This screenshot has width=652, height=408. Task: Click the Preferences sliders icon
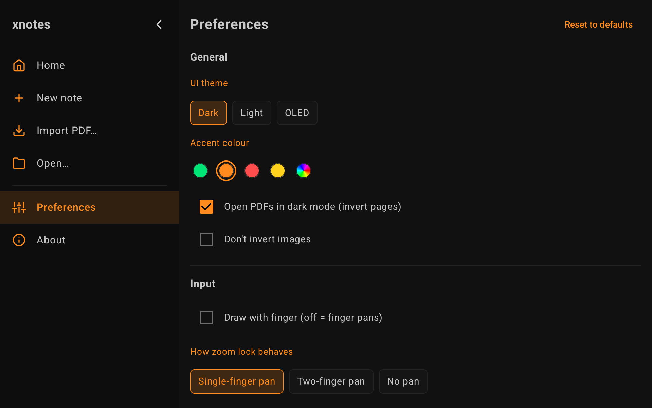(19, 207)
